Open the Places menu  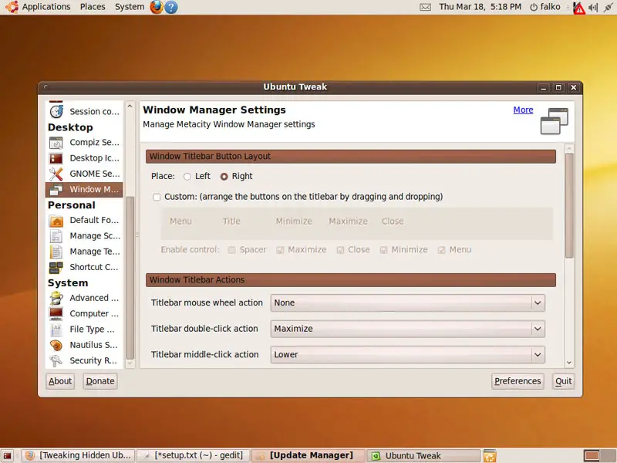coord(93,7)
